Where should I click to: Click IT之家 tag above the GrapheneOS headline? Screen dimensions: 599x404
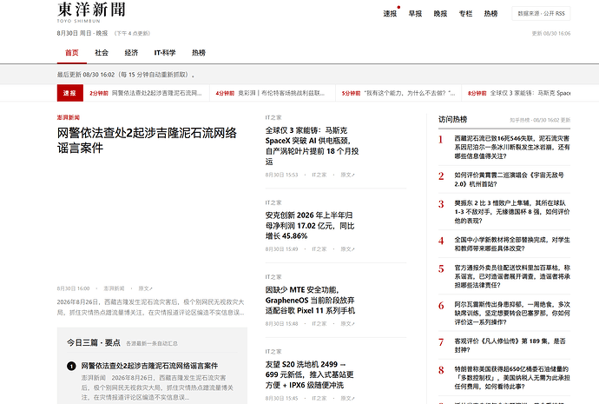point(273,277)
